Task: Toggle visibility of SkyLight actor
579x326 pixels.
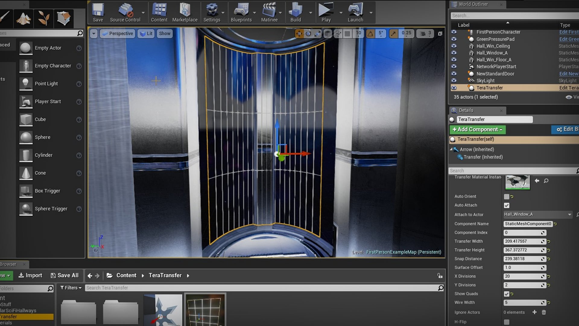Action: (454, 81)
